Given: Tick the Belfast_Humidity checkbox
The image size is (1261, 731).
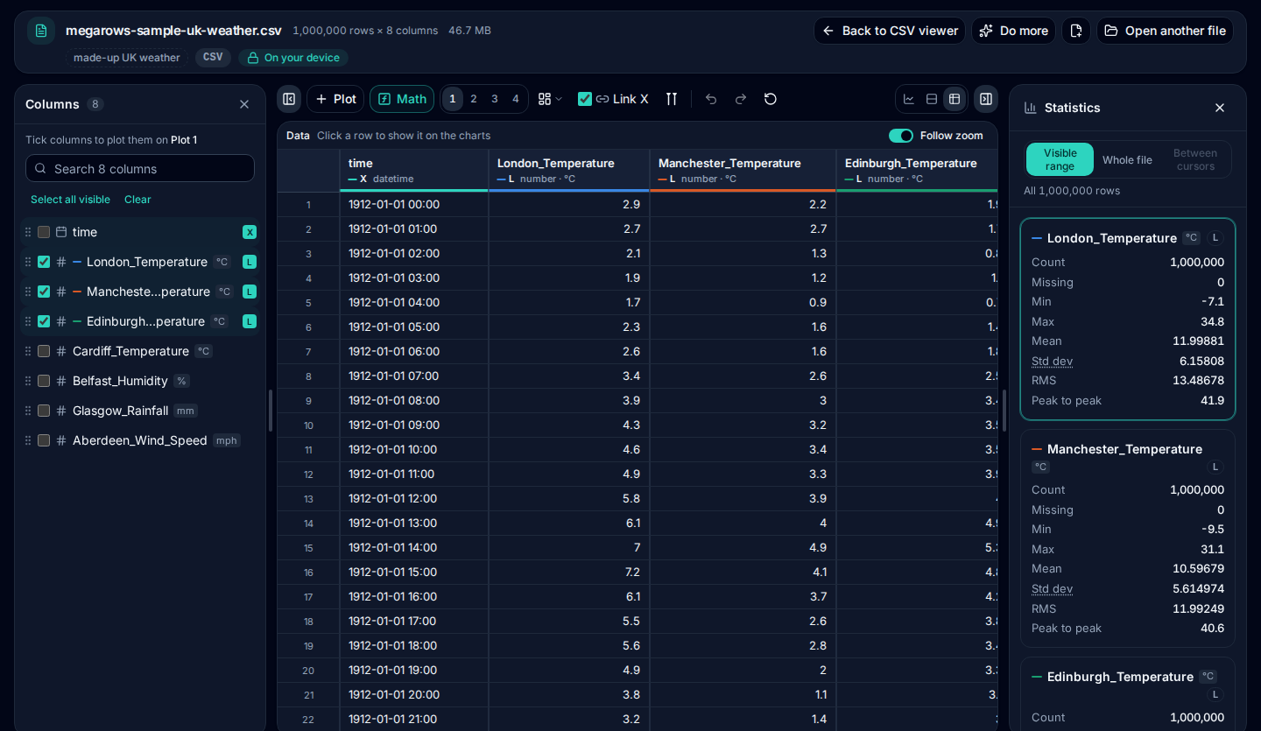Looking at the screenshot, I should tap(44, 381).
